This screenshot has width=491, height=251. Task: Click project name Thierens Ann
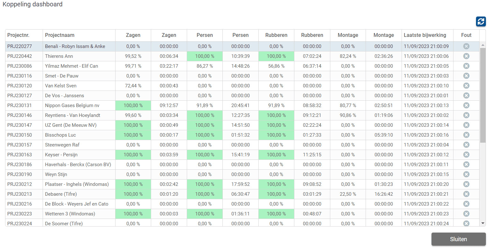[x=59, y=56]
